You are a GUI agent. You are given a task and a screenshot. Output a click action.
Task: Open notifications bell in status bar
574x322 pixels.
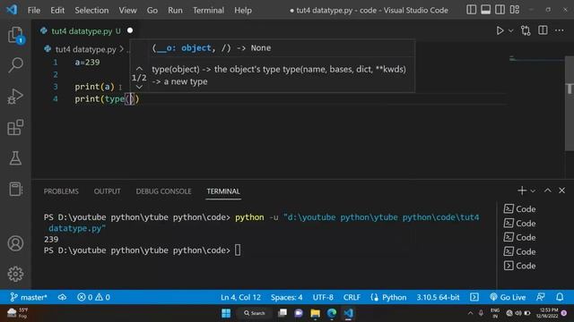coord(560,297)
